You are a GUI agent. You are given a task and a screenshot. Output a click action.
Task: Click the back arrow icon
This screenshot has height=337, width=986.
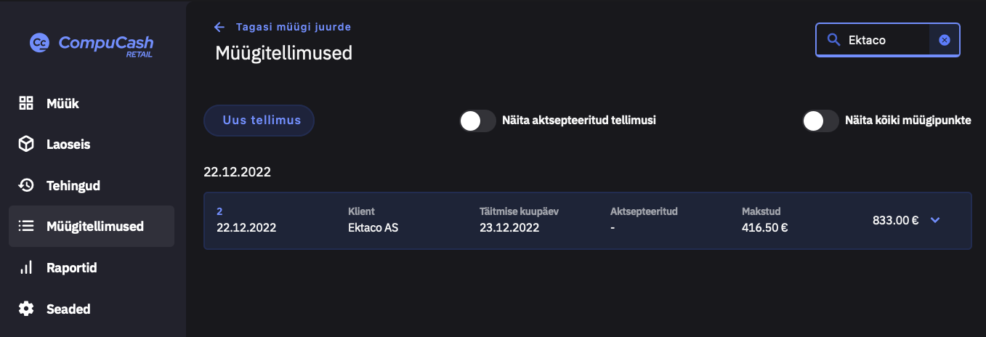point(219,27)
